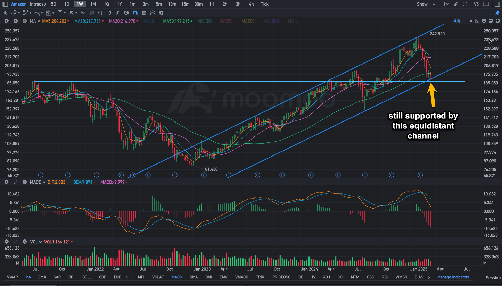The image size is (502, 286).
Task: Switch to the Tick timeframe
Action: click(265, 4)
